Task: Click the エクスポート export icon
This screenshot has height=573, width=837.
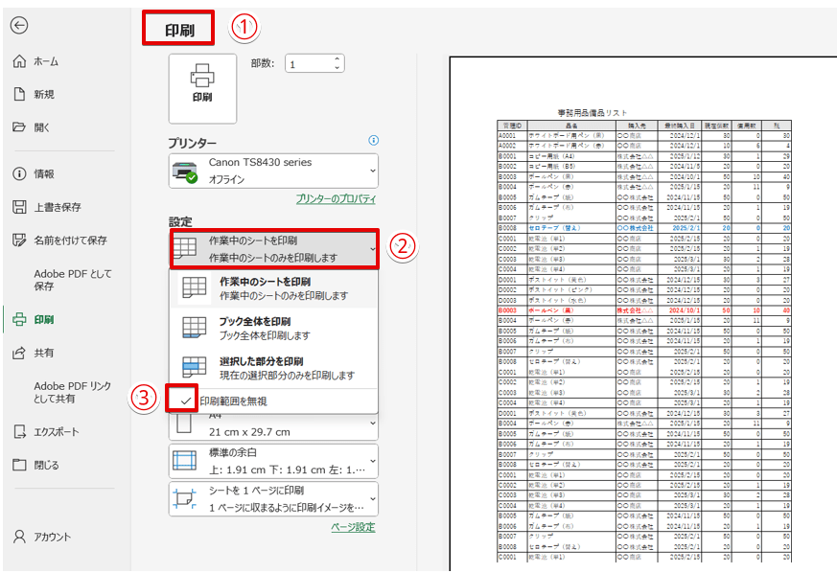Action: coord(19,432)
